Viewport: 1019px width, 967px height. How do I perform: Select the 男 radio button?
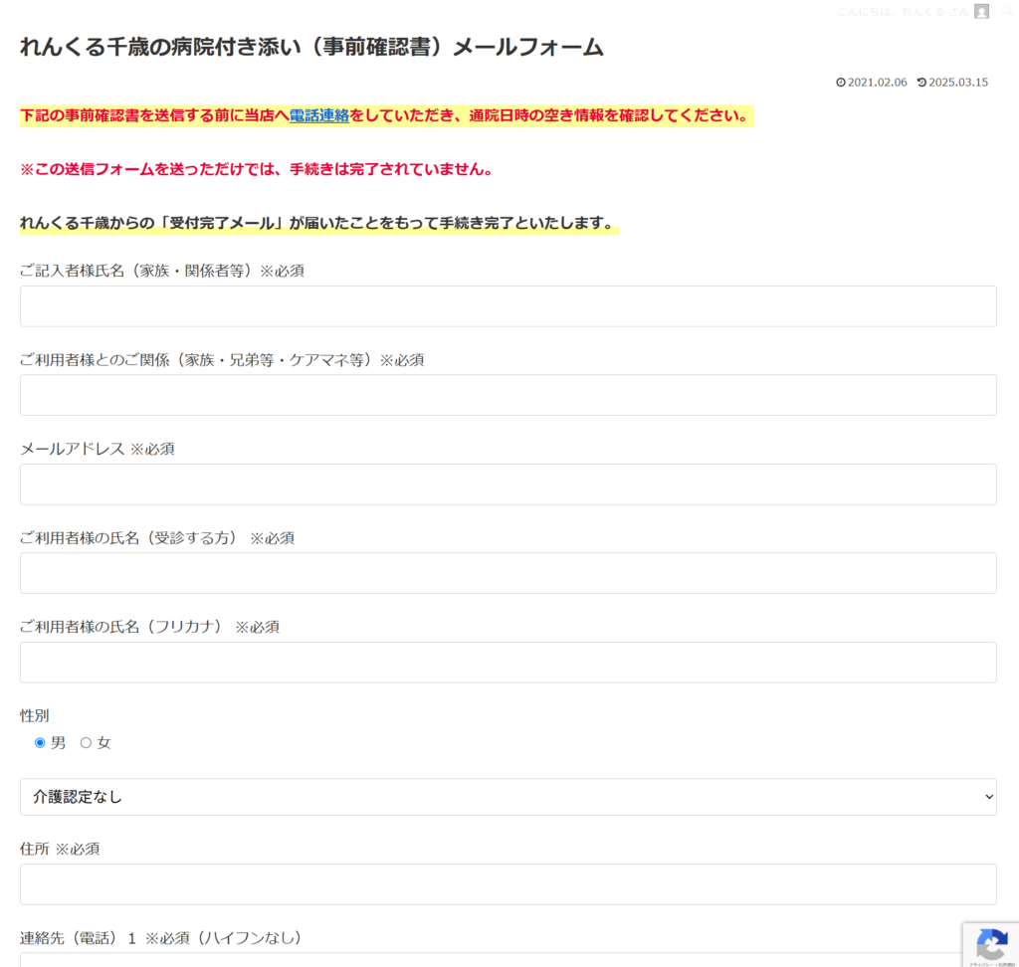click(x=40, y=742)
